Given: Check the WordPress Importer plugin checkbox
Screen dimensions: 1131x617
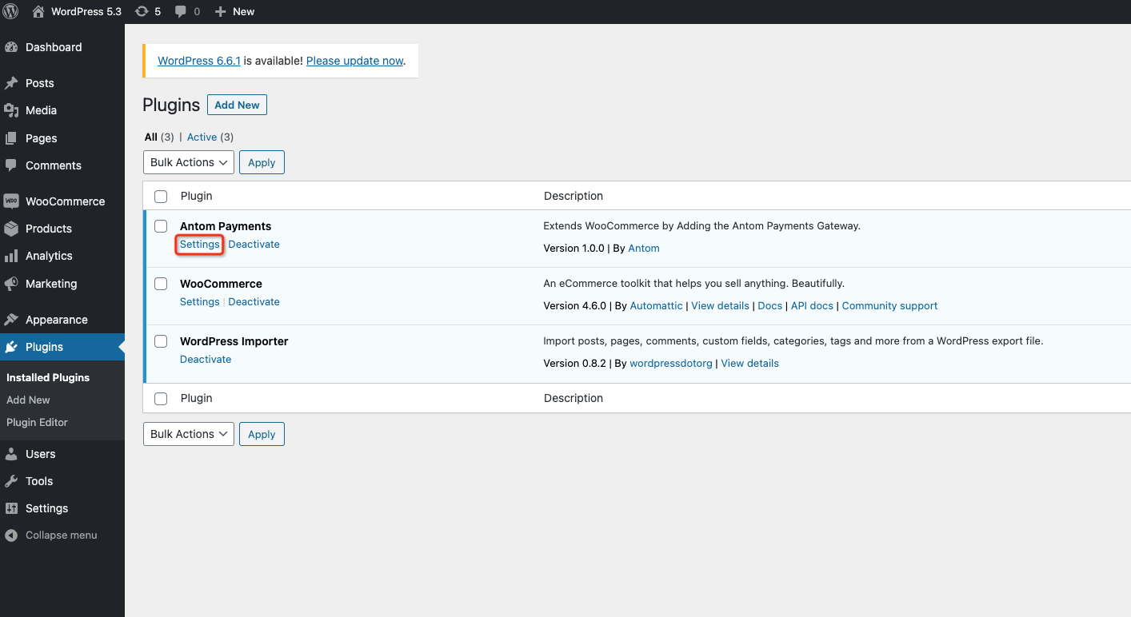Looking at the screenshot, I should coord(161,341).
